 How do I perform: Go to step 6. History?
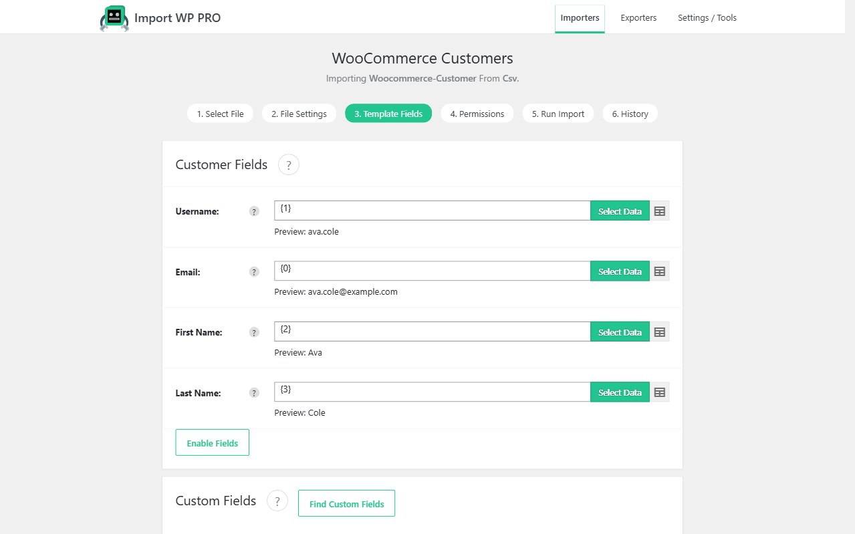630,114
